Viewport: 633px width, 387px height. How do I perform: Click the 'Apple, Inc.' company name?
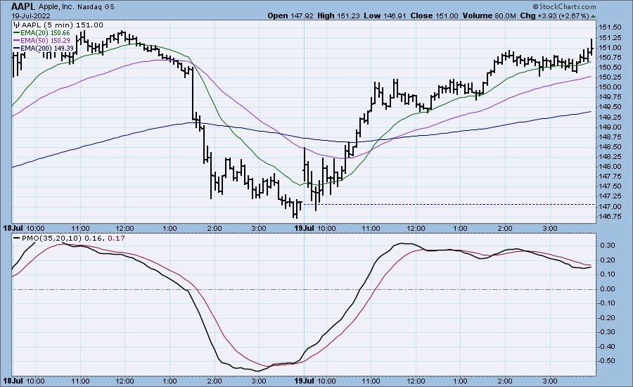click(58, 7)
